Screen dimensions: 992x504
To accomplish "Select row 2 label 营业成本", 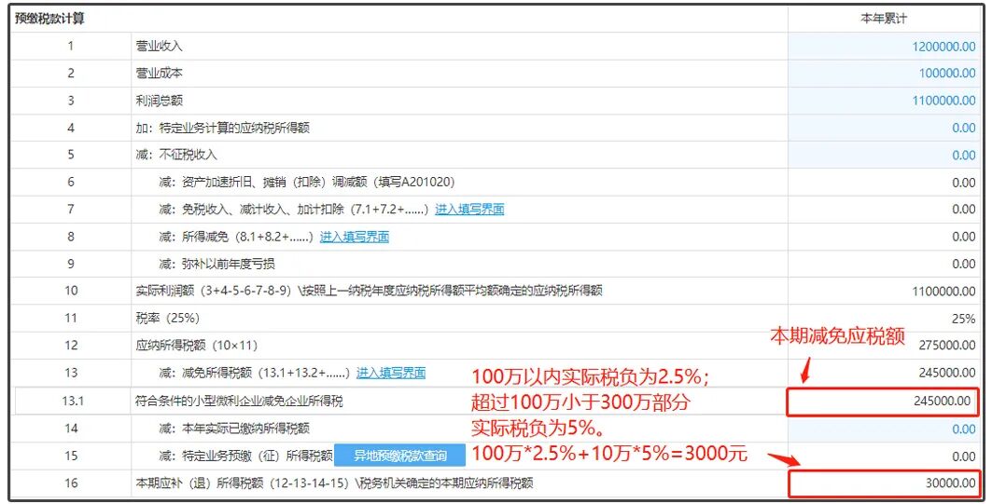I will tap(159, 74).
